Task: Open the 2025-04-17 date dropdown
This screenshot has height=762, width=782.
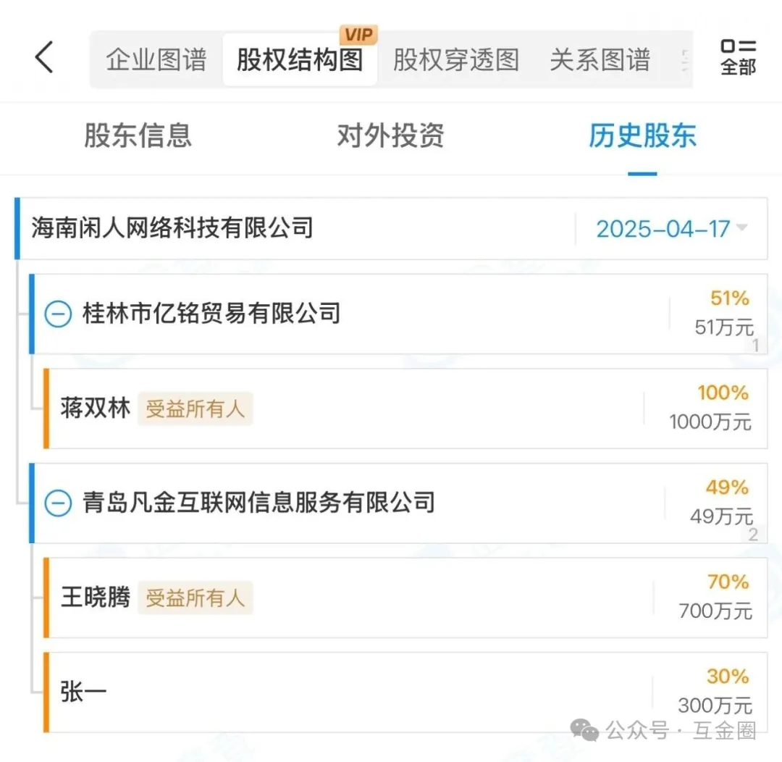Action: click(x=671, y=229)
